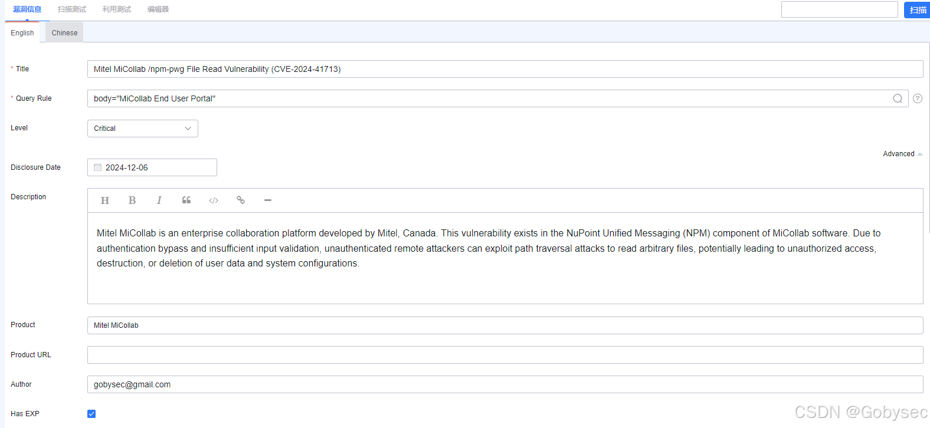The height and width of the screenshot is (428, 930).
Task: Uncheck the Has EXP checkbox
Action: pyautogui.click(x=91, y=414)
